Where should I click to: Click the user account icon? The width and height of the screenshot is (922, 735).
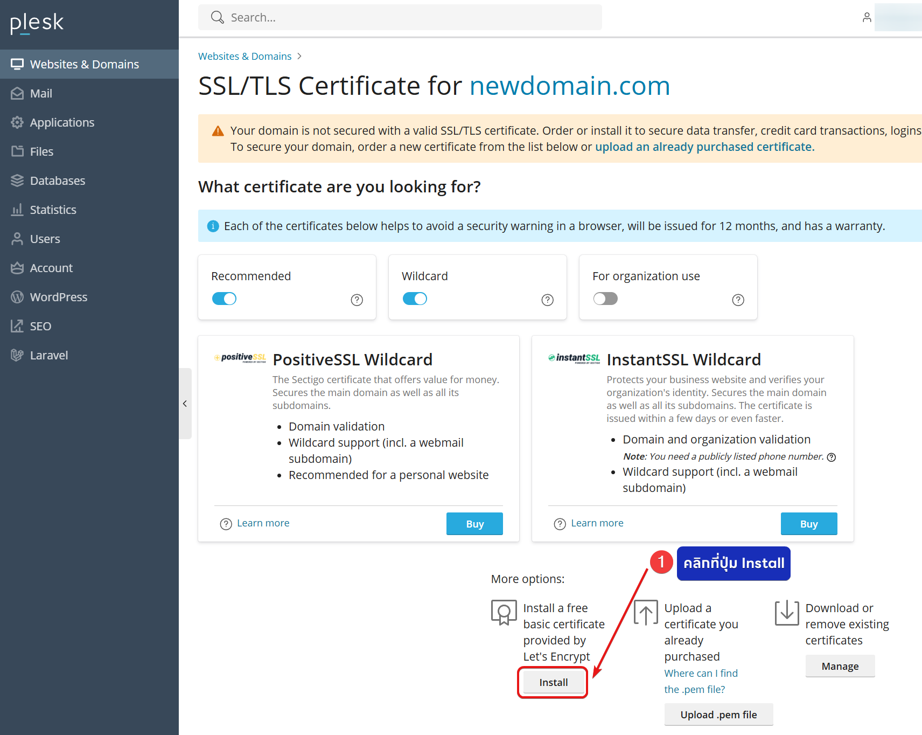867,17
